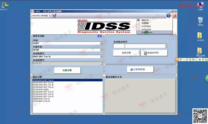Choose E-IDSS评论 menu entry
The height and width of the screenshot is (124, 208).
coord(146,26)
